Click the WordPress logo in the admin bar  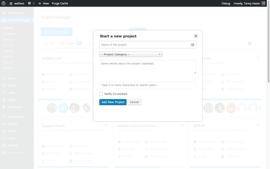3,3
